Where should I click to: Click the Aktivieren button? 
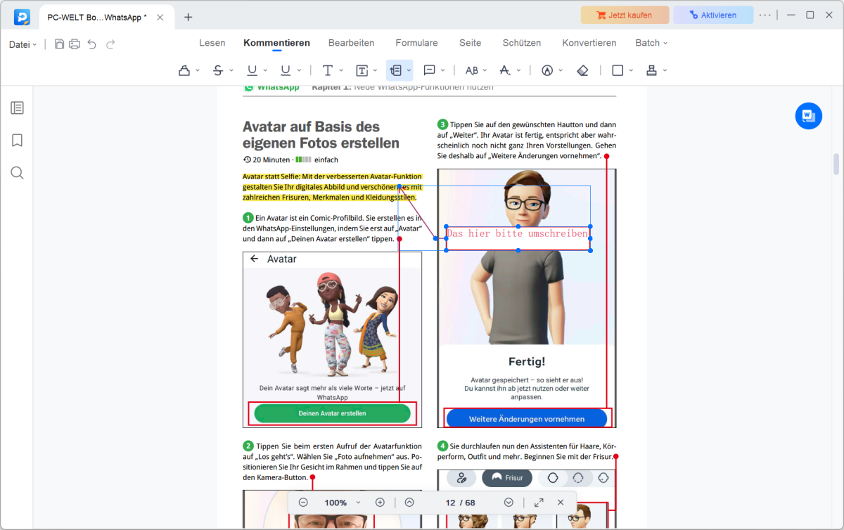713,15
